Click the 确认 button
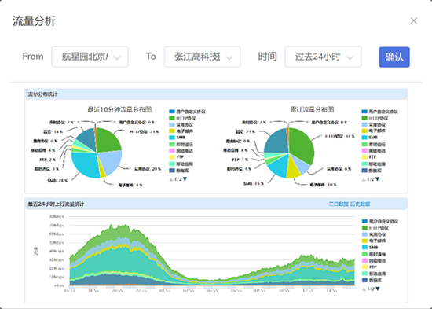This screenshot has width=432, height=309. [394, 57]
